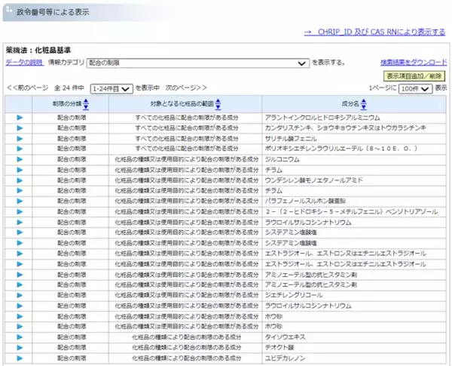Image resolution: width=452 pixels, height=366 pixels.
Task: Open details arrow for サリチル酸フェニル row
Action: pyautogui.click(x=19, y=139)
